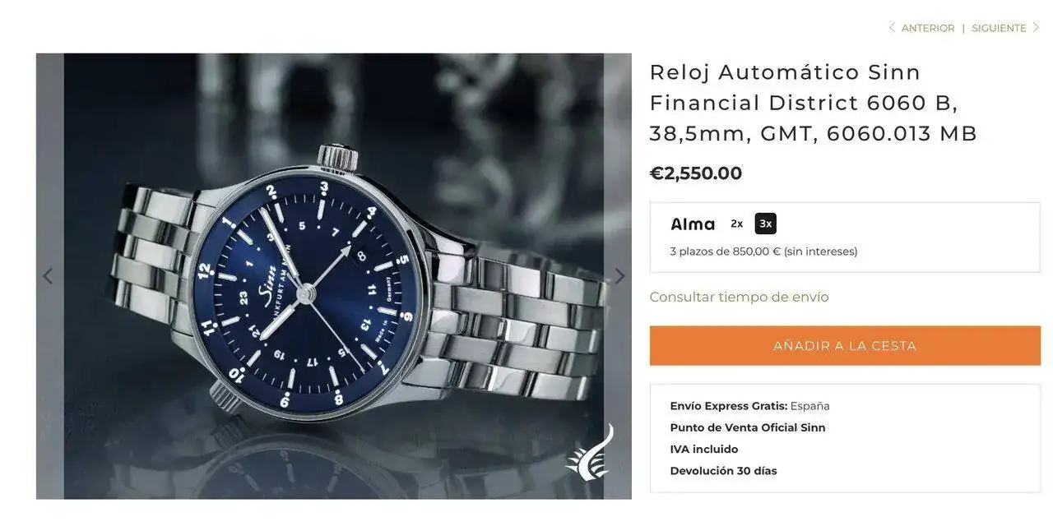Screen dimensions: 1053x526
Task: Click the €2,550.00 price
Action: click(696, 173)
